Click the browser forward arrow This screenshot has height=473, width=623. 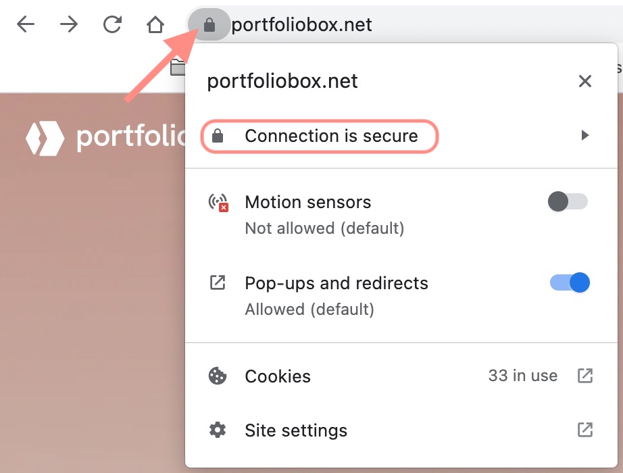(68, 26)
